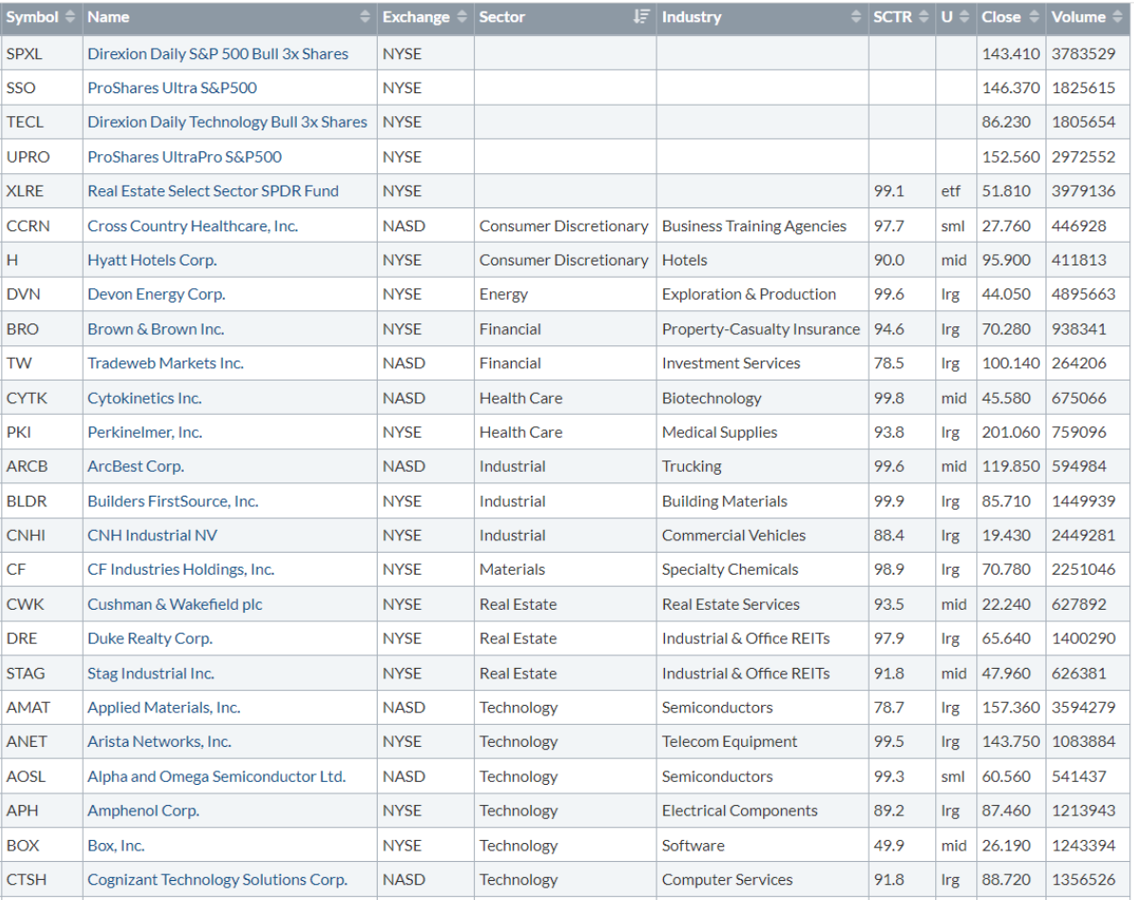Select Exploration & Production industry cell
Screen dimensions: 1134x900
tap(762, 294)
